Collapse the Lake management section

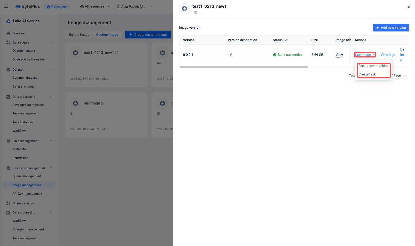(x=51, y=141)
